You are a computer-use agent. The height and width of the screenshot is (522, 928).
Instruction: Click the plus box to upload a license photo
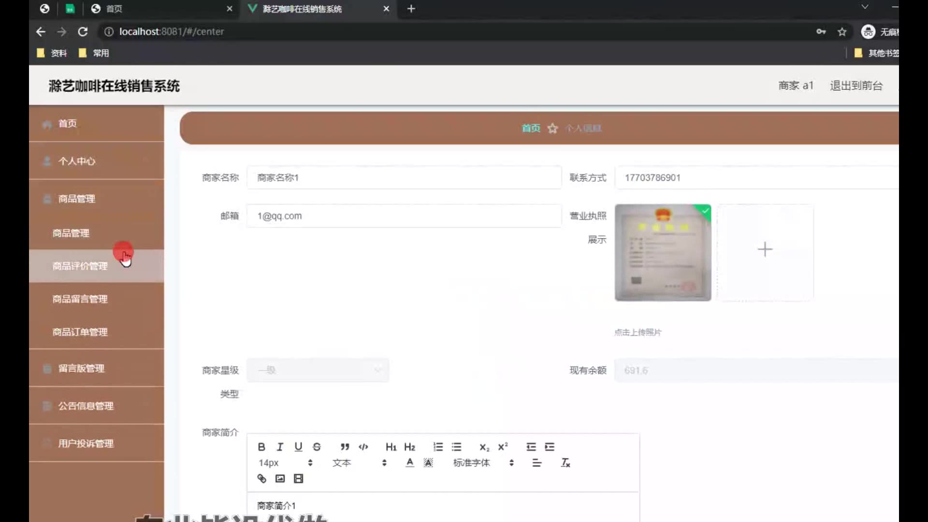click(x=765, y=250)
